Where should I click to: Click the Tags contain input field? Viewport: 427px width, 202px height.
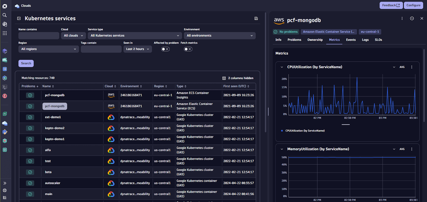coord(101,49)
